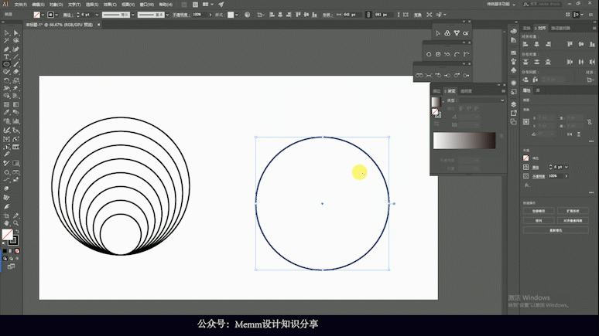The width and height of the screenshot is (599, 336).
Task: Expand opacity arrow in Properties panel
Action: [566, 176]
